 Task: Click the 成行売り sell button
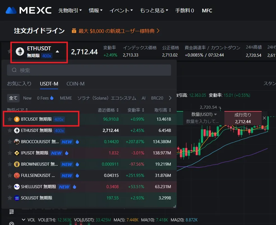coord(243,118)
